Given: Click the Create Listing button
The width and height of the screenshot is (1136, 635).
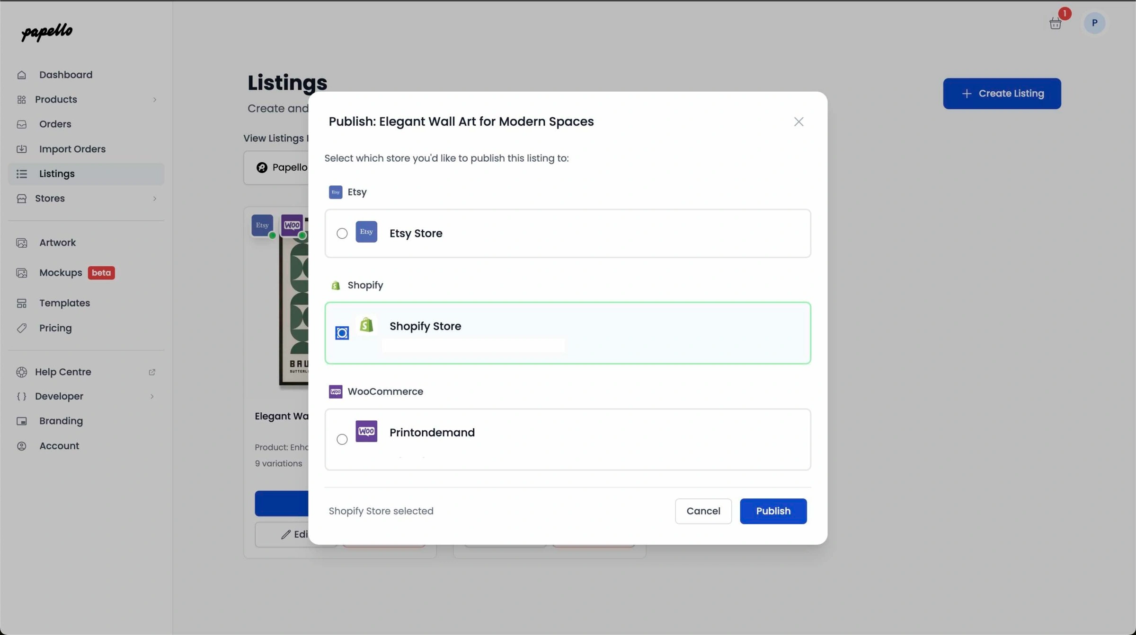Looking at the screenshot, I should (x=1002, y=94).
